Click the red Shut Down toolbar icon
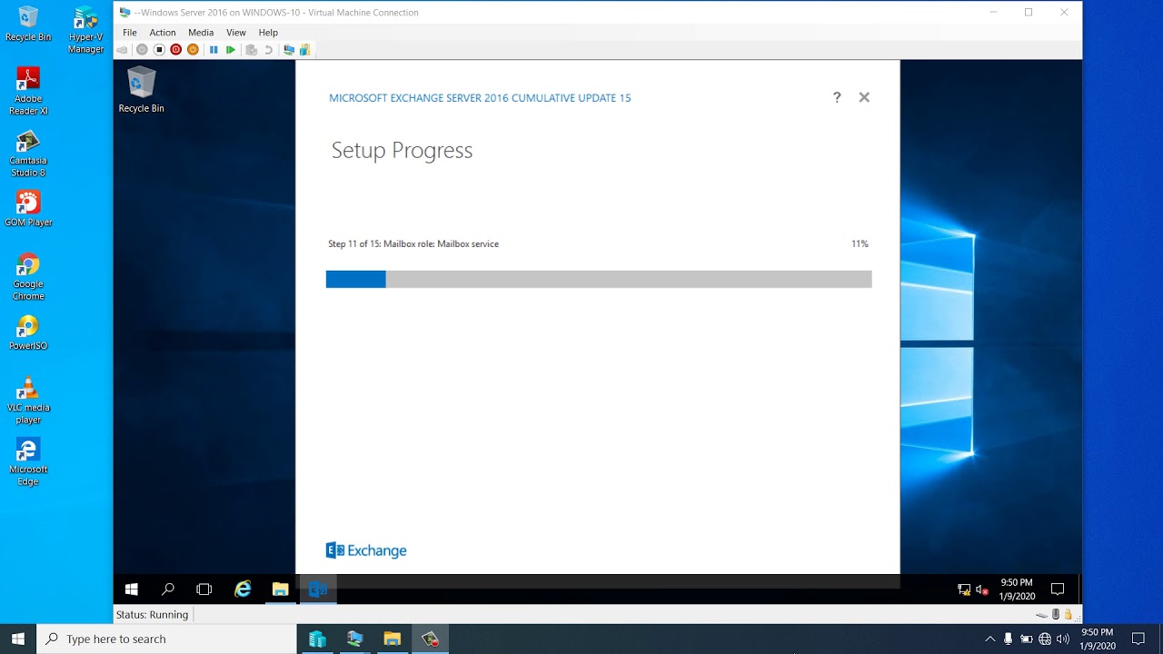This screenshot has height=654, width=1163. click(x=176, y=50)
